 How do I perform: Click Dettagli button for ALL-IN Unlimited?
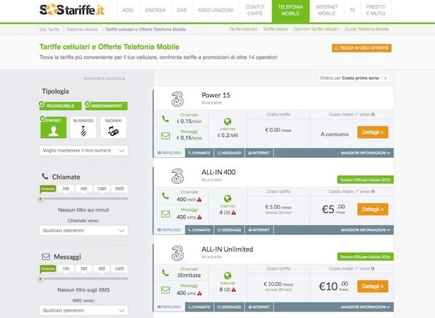point(372,287)
